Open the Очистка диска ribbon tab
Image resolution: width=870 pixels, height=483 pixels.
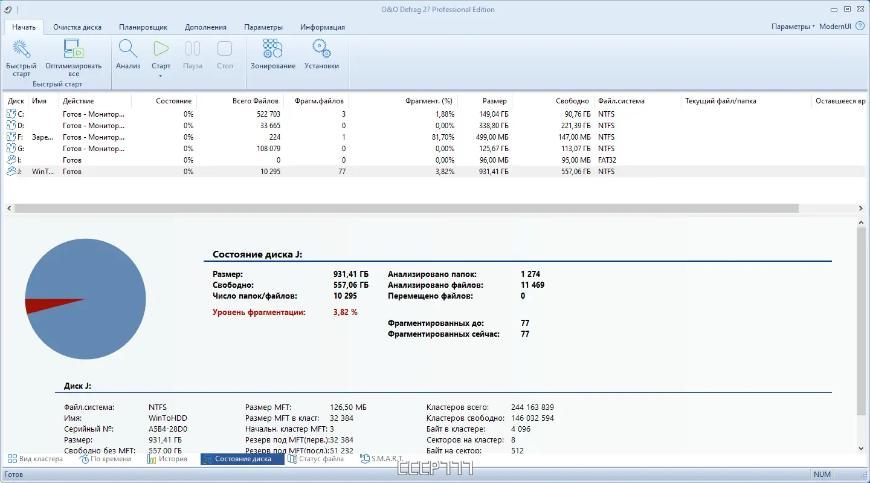(77, 27)
